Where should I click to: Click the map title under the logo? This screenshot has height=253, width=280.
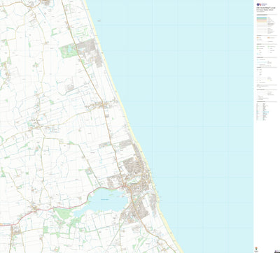point(266,8)
